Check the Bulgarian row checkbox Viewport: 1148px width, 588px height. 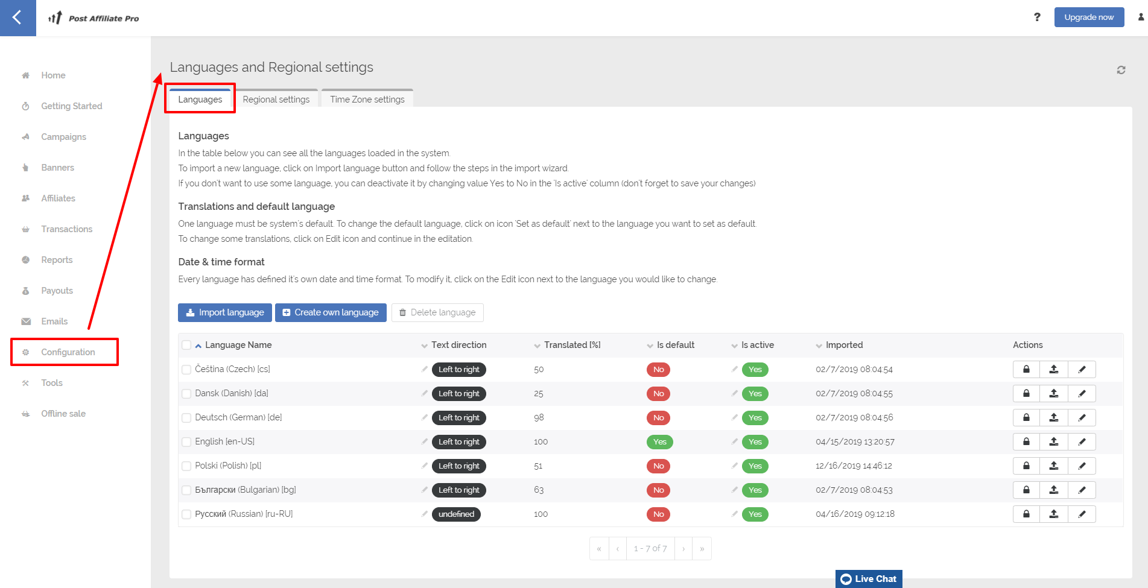click(x=186, y=490)
